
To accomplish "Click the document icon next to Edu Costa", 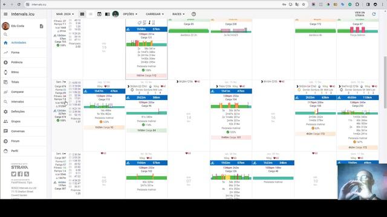I will click(42, 26).
